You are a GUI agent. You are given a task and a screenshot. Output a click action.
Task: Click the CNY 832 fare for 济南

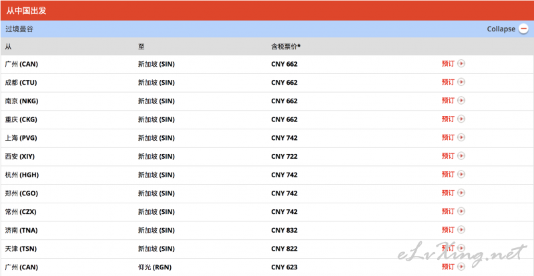click(x=284, y=231)
